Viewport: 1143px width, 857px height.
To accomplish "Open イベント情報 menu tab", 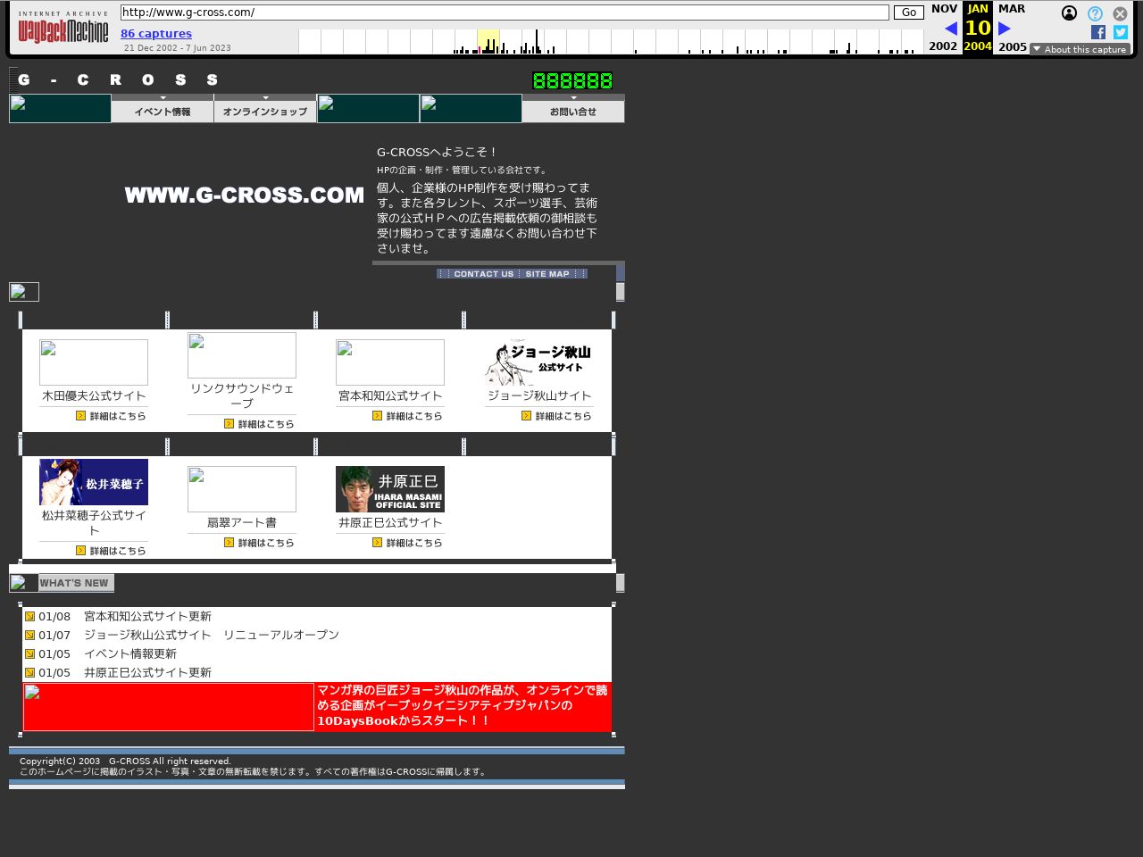I will pyautogui.click(x=163, y=111).
